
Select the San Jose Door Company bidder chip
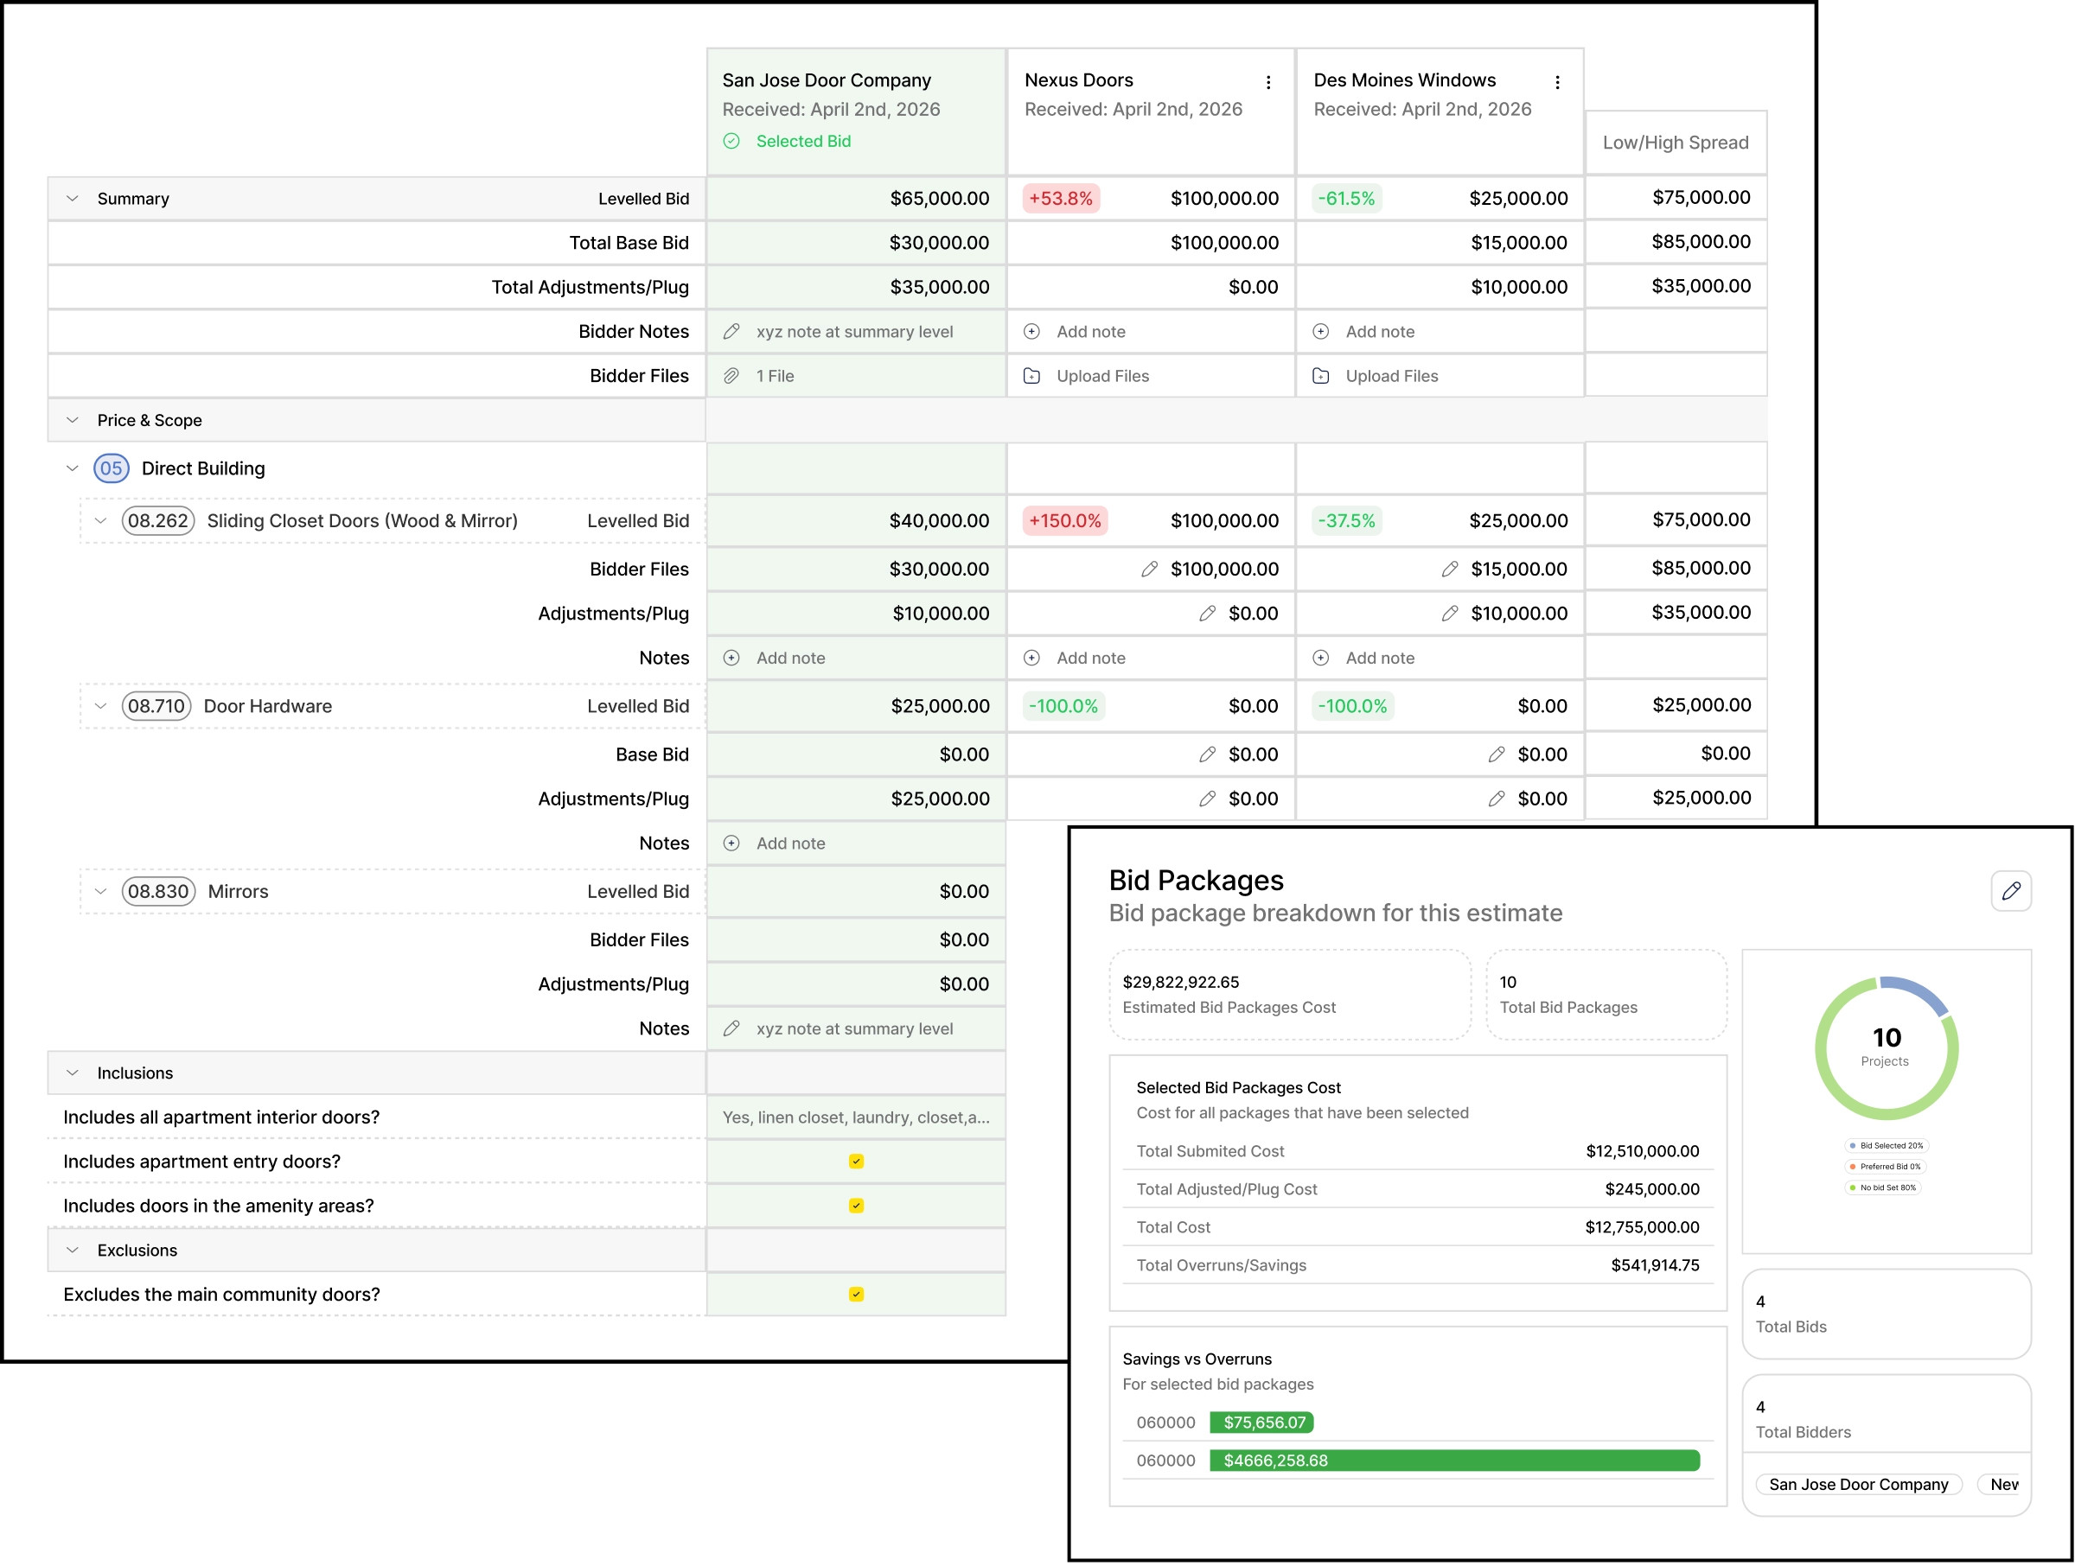tap(1857, 1485)
